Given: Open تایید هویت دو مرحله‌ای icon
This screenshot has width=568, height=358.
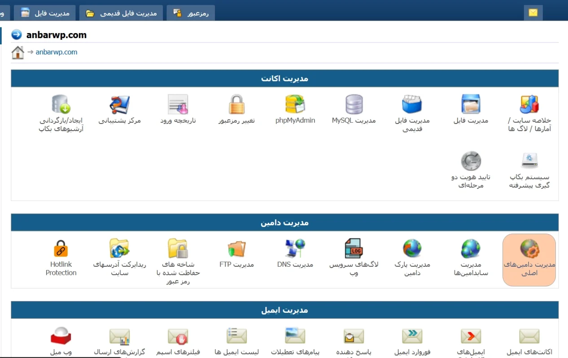Looking at the screenshot, I should coord(471,161).
